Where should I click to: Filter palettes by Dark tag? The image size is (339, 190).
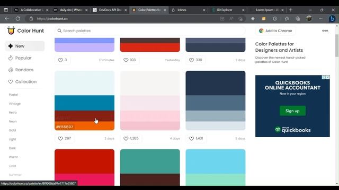[x=12, y=148]
